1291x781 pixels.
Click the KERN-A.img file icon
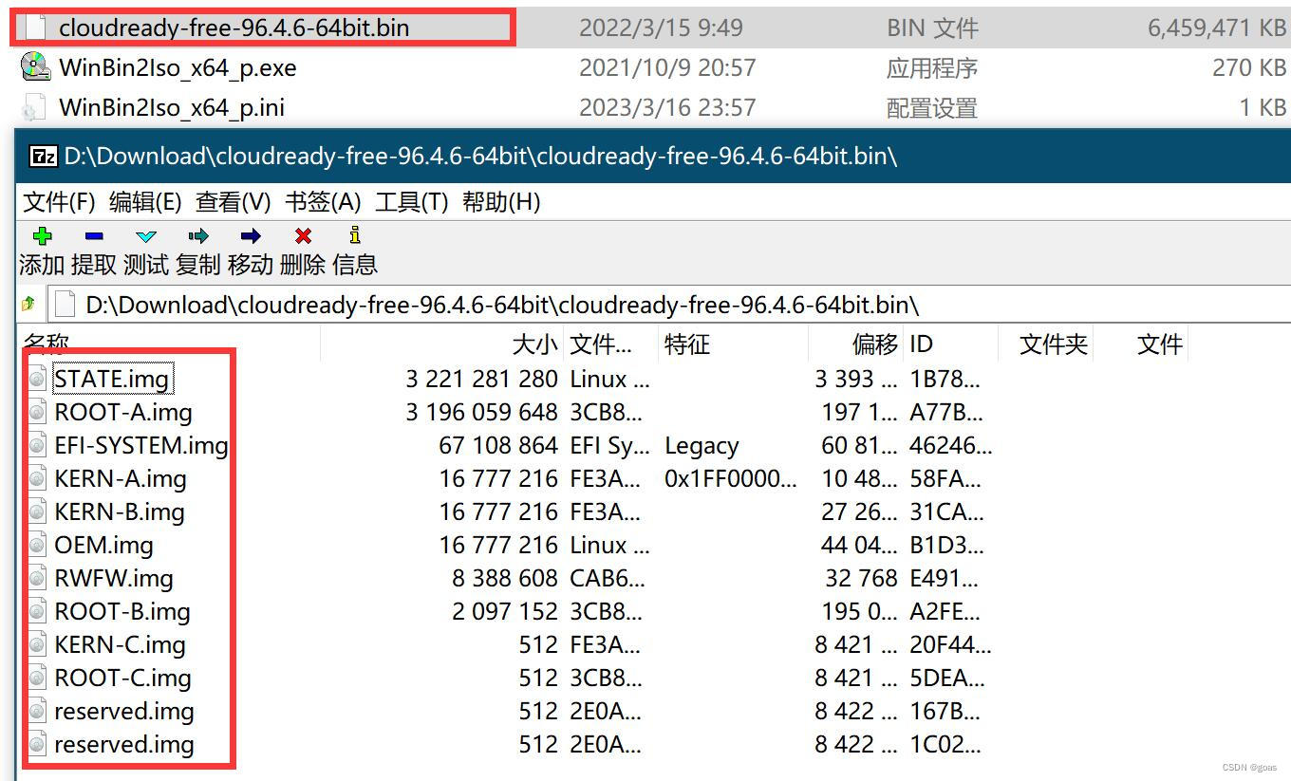37,478
